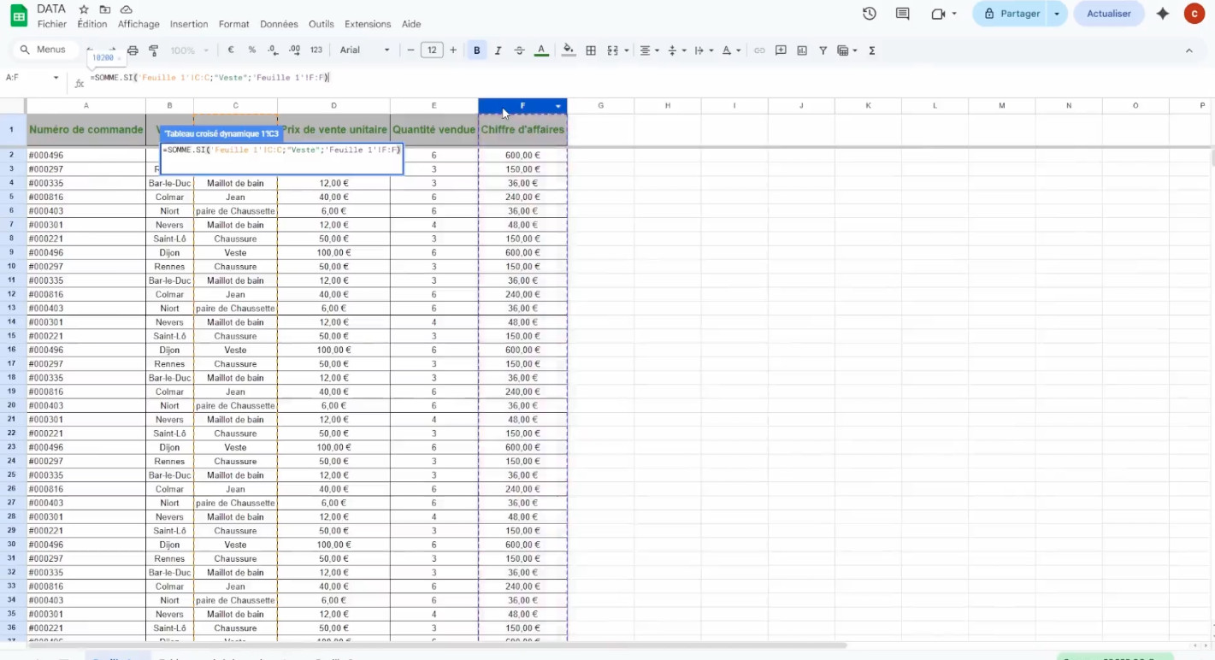This screenshot has height=660, width=1215.
Task: Collapse the toolbar with the chevron
Action: point(1189,50)
